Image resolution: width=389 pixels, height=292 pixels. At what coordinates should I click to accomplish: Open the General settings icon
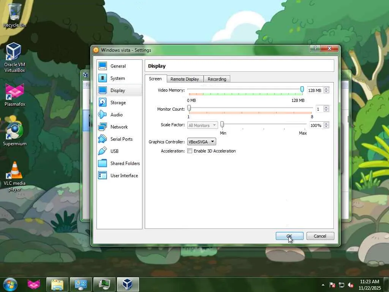pos(103,66)
